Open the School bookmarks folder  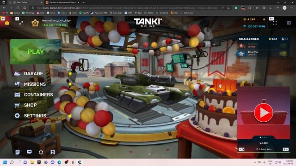click(15, 13)
